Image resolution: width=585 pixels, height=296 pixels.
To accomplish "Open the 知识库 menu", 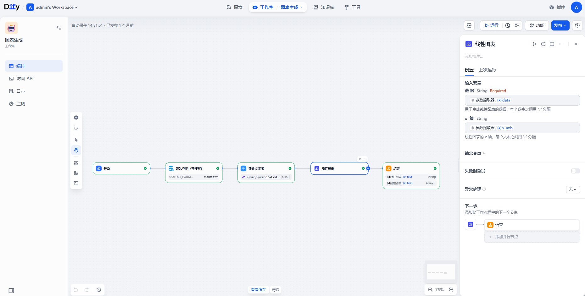I will click(x=324, y=7).
